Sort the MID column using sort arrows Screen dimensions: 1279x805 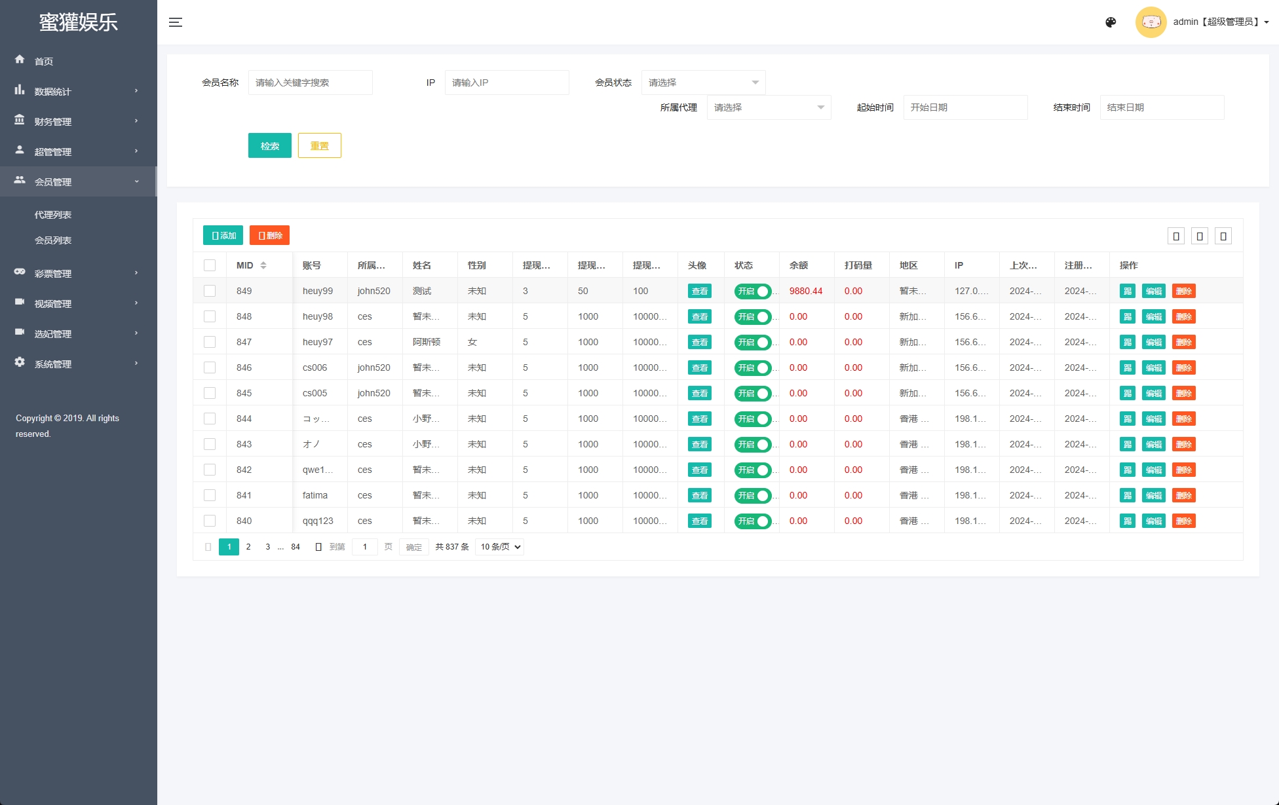[263, 265]
